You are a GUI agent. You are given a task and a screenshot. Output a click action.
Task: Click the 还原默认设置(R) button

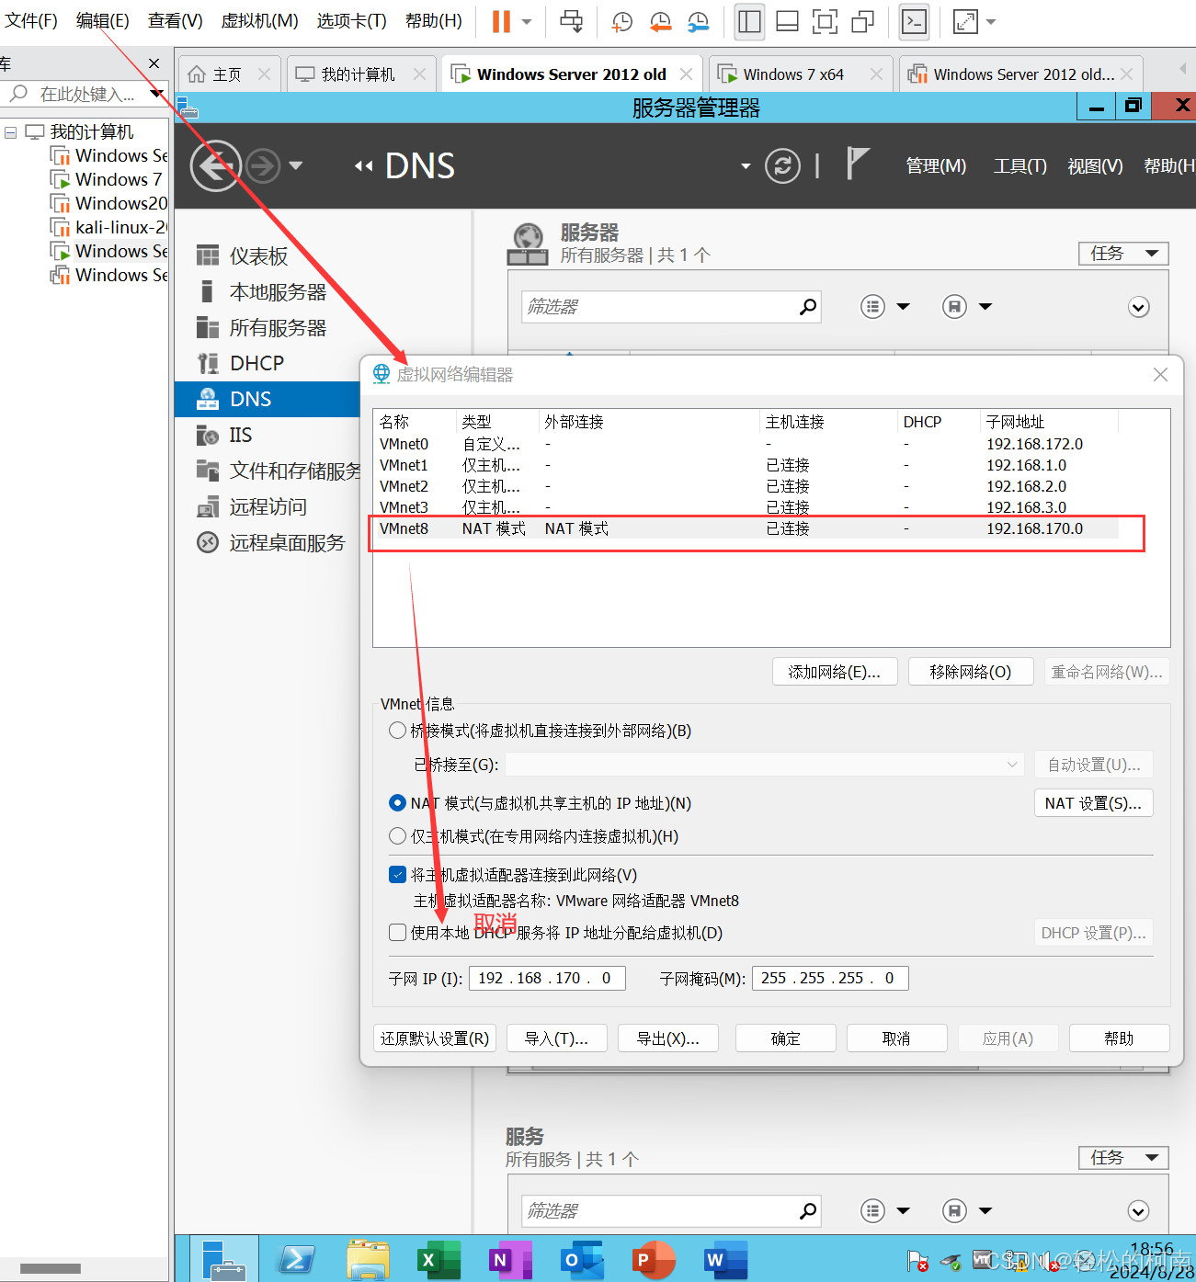click(x=435, y=1038)
